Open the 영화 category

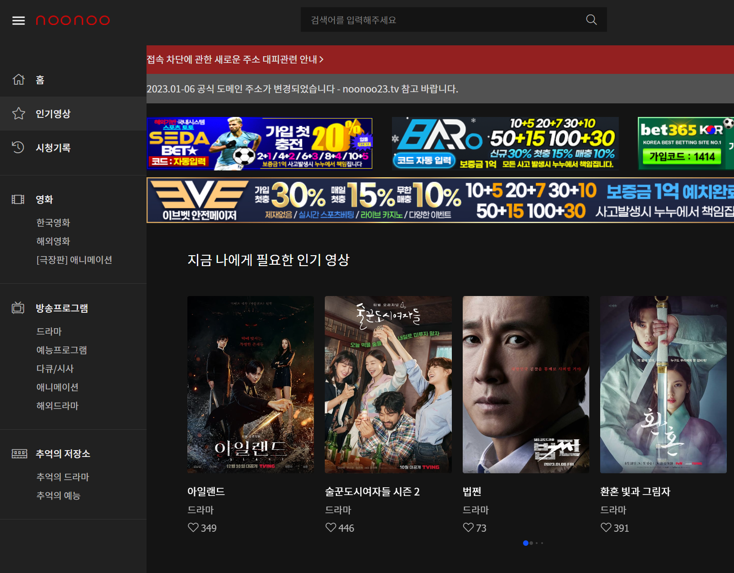[x=44, y=199]
